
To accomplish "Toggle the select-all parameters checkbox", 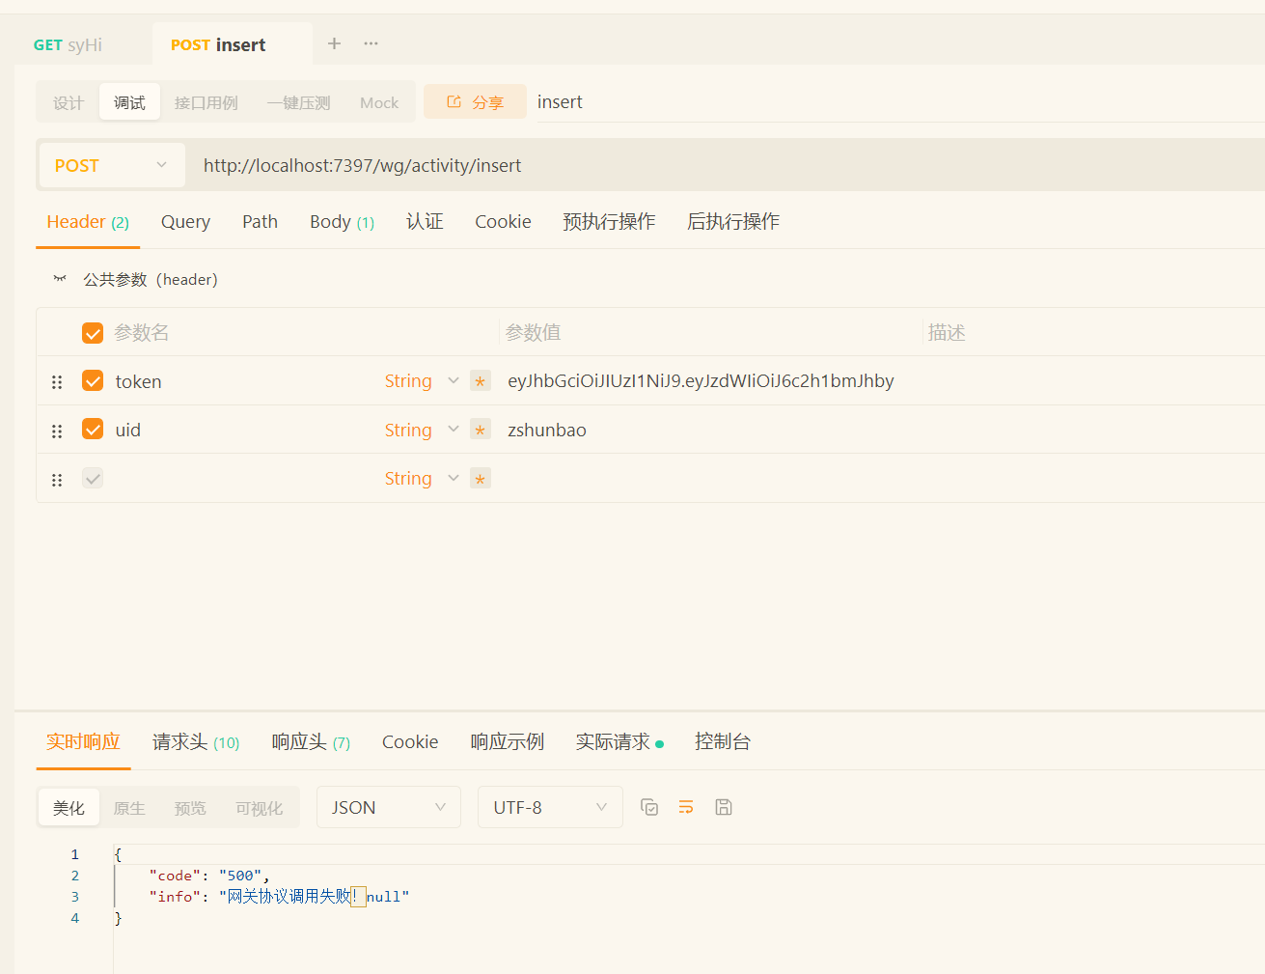I will (93, 333).
